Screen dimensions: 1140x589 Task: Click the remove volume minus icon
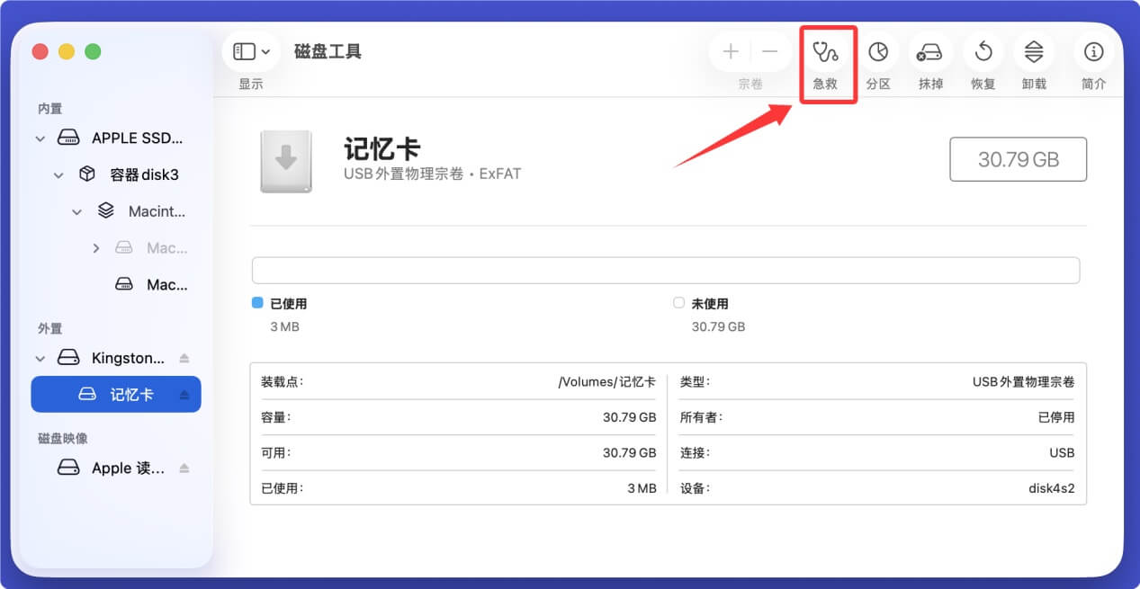coord(769,51)
